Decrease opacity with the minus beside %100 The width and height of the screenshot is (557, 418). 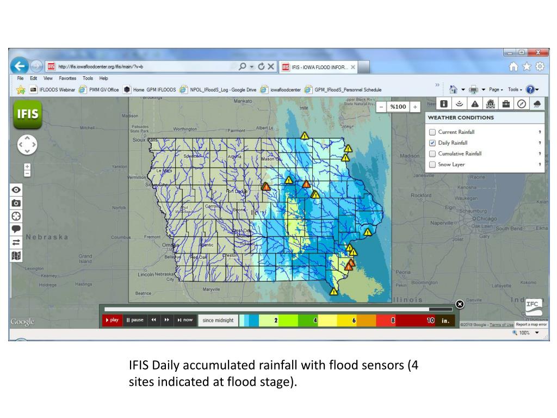pos(381,107)
